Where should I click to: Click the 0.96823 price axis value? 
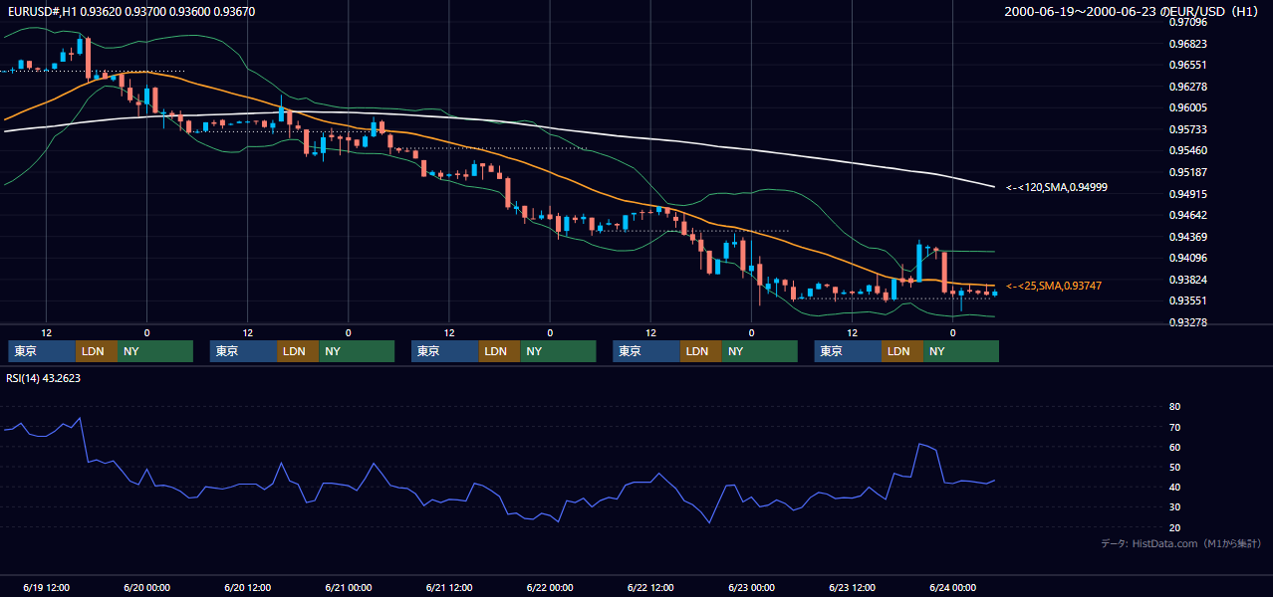coord(1187,44)
